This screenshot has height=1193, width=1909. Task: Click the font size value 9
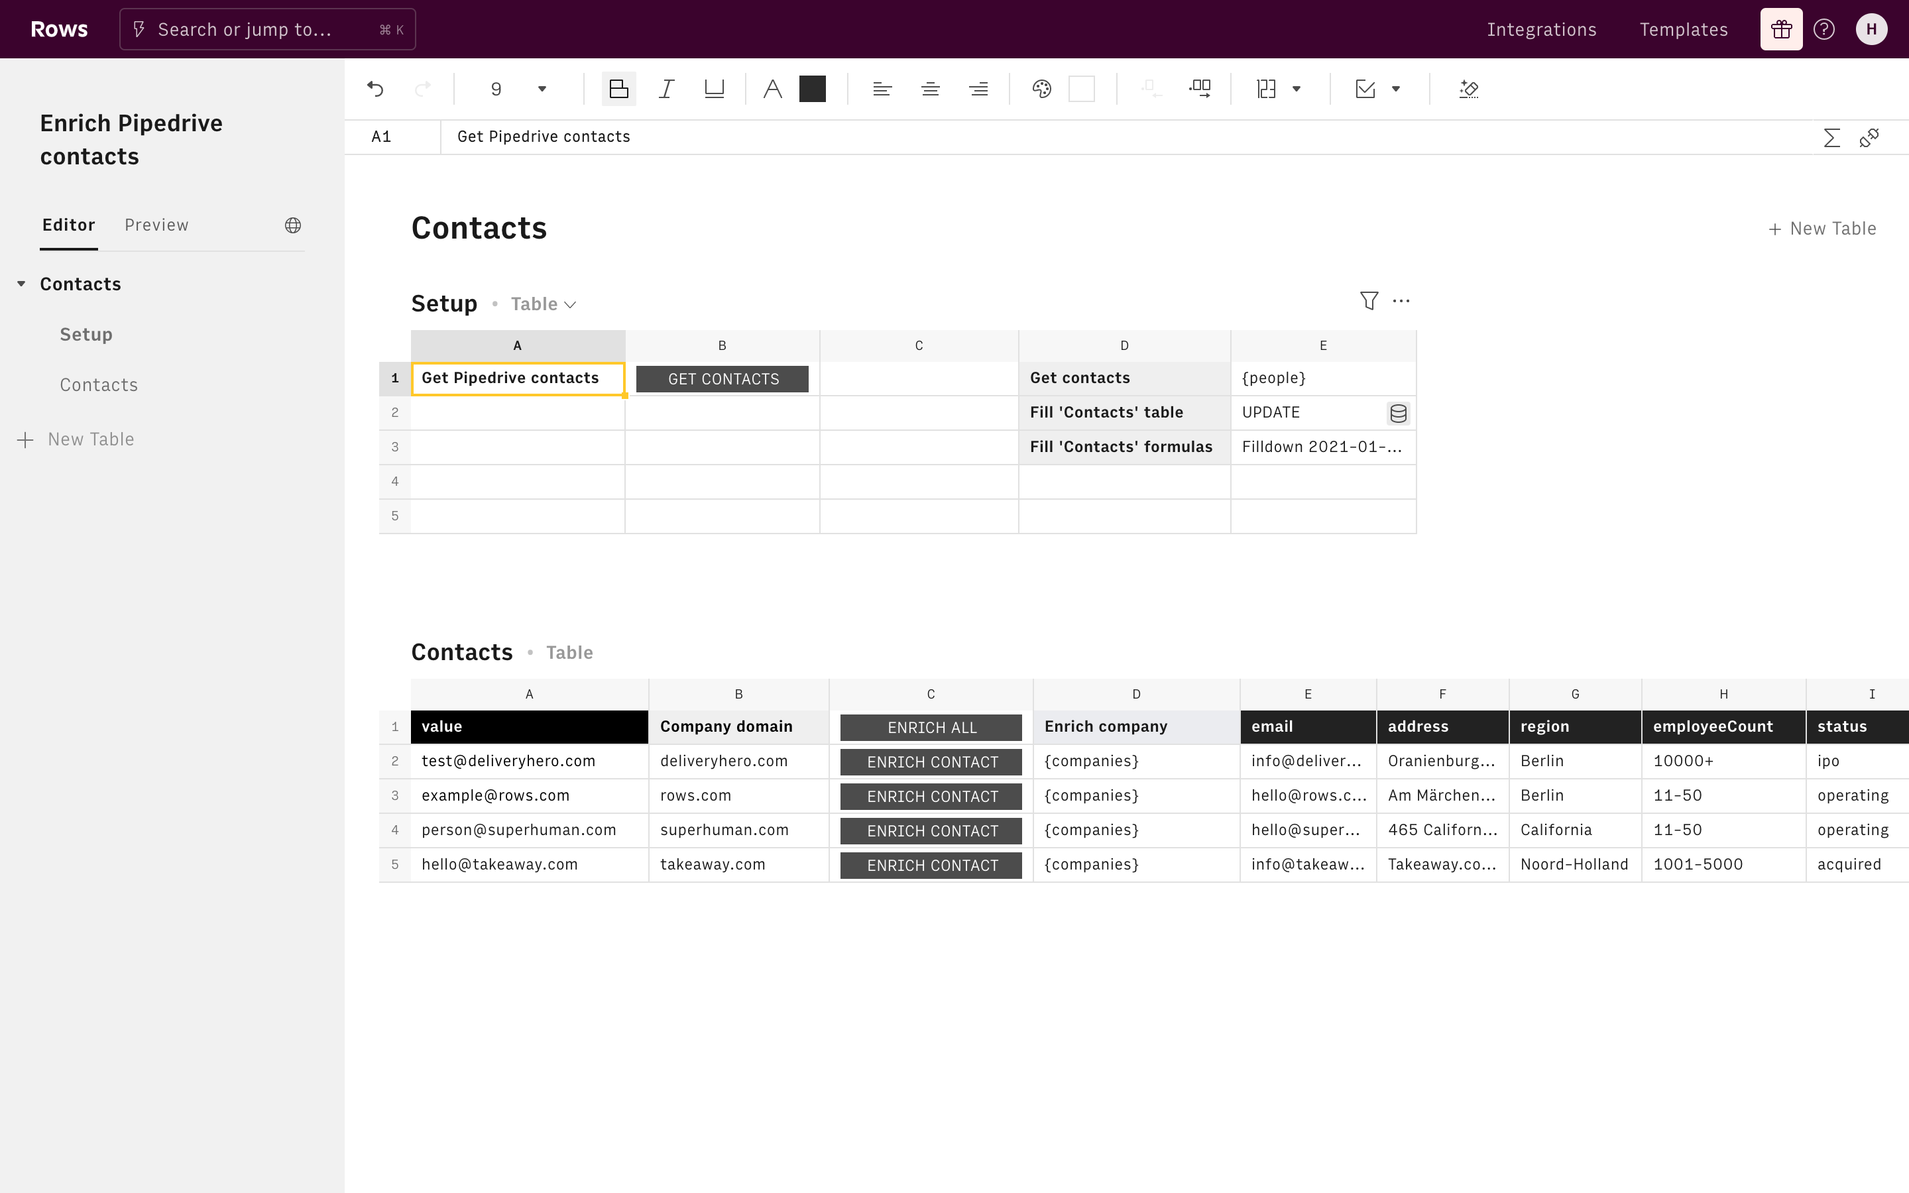click(x=496, y=89)
